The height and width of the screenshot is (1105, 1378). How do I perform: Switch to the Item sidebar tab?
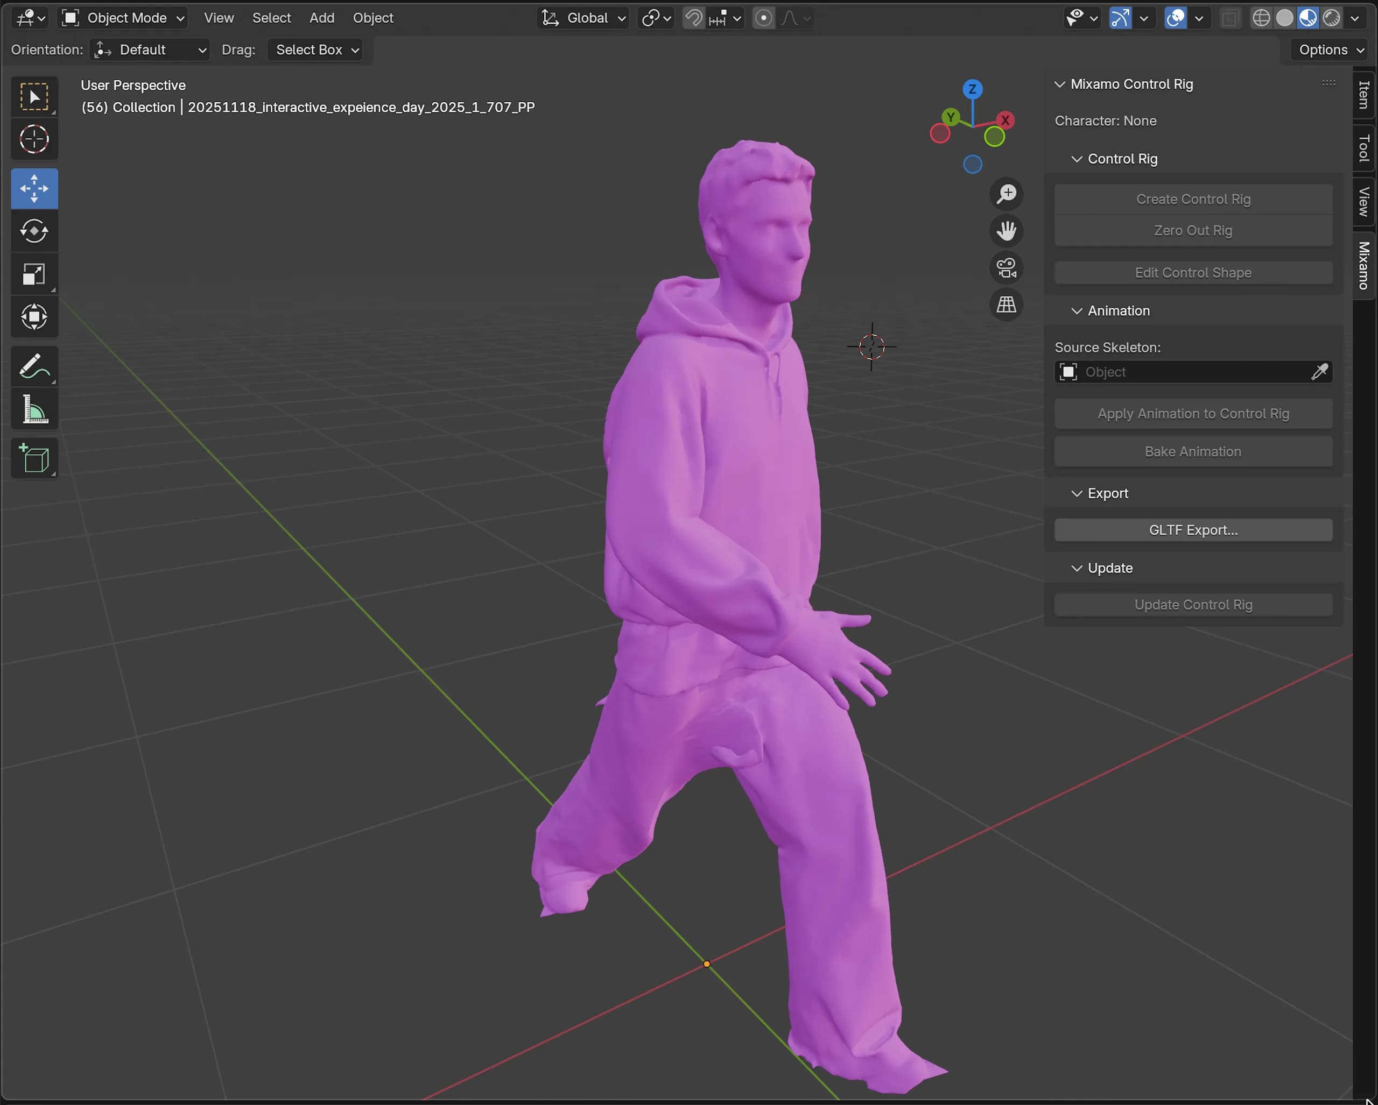[x=1363, y=95]
